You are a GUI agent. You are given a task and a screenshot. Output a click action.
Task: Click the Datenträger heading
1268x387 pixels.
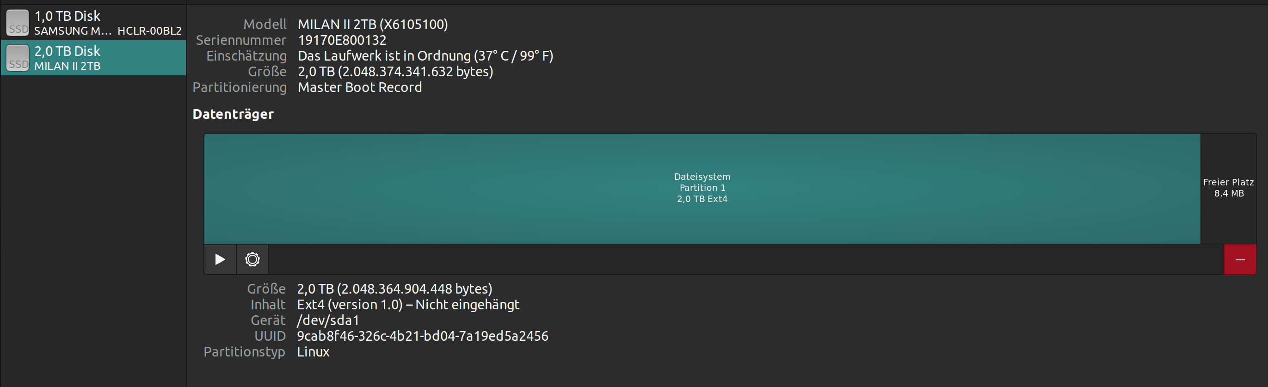click(x=233, y=114)
